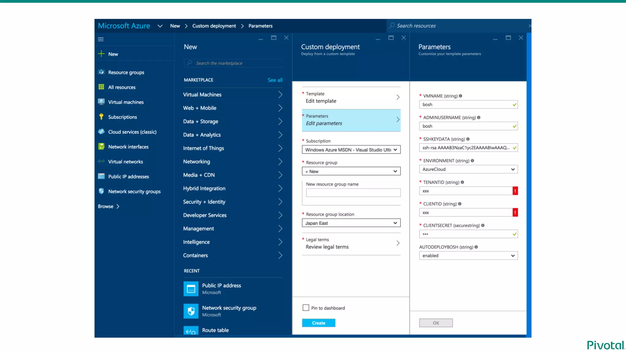Check Pin to dashboard checkbox
Image resolution: width=626 pixels, height=352 pixels.
(306, 308)
